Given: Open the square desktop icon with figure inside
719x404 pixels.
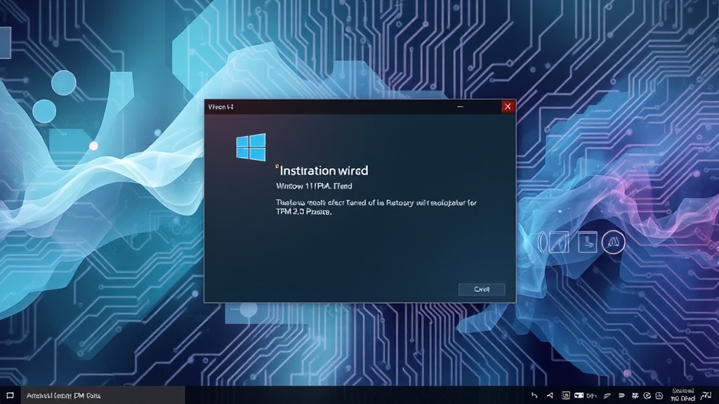Looking at the screenshot, I should (586, 242).
